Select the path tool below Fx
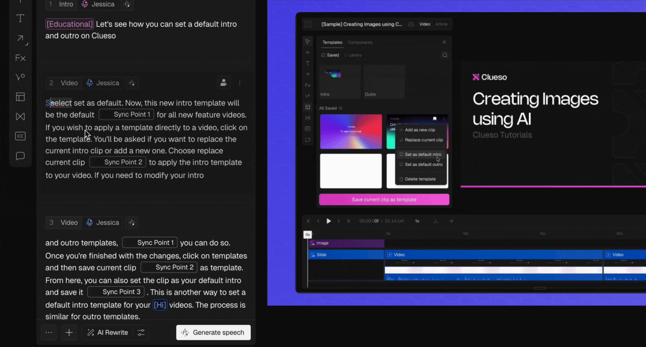This screenshot has height=347, width=646. (x=20, y=77)
